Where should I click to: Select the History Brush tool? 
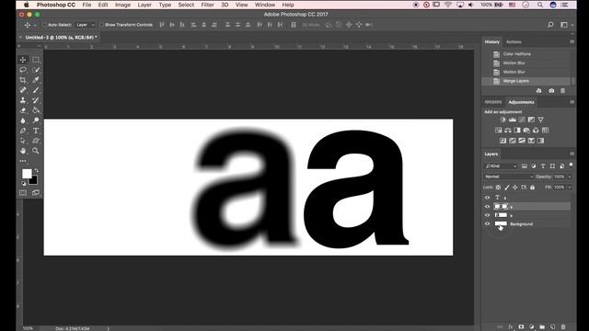tap(36, 100)
